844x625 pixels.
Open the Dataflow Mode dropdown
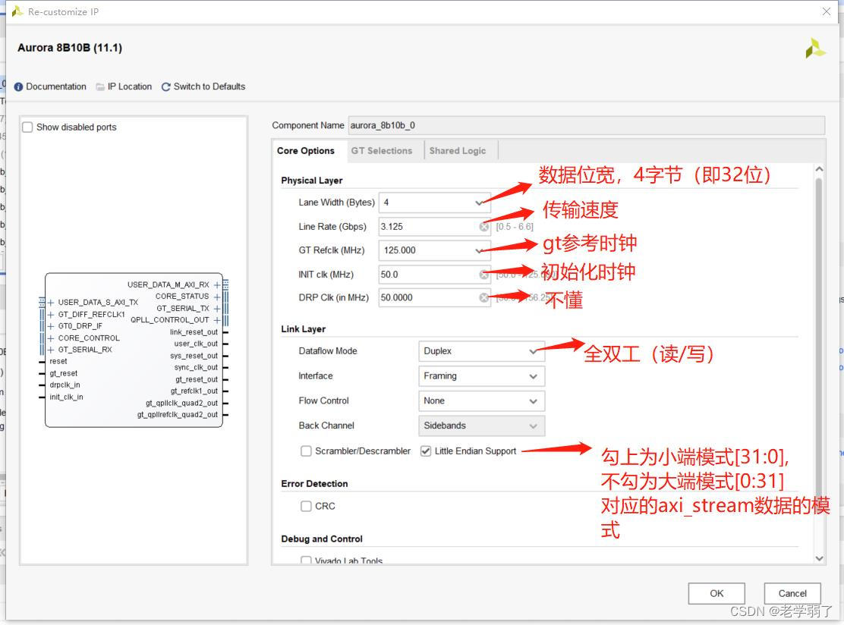[481, 351]
